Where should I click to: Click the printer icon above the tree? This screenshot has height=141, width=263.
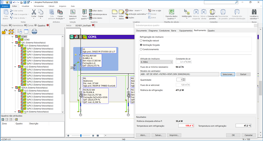[34, 31]
